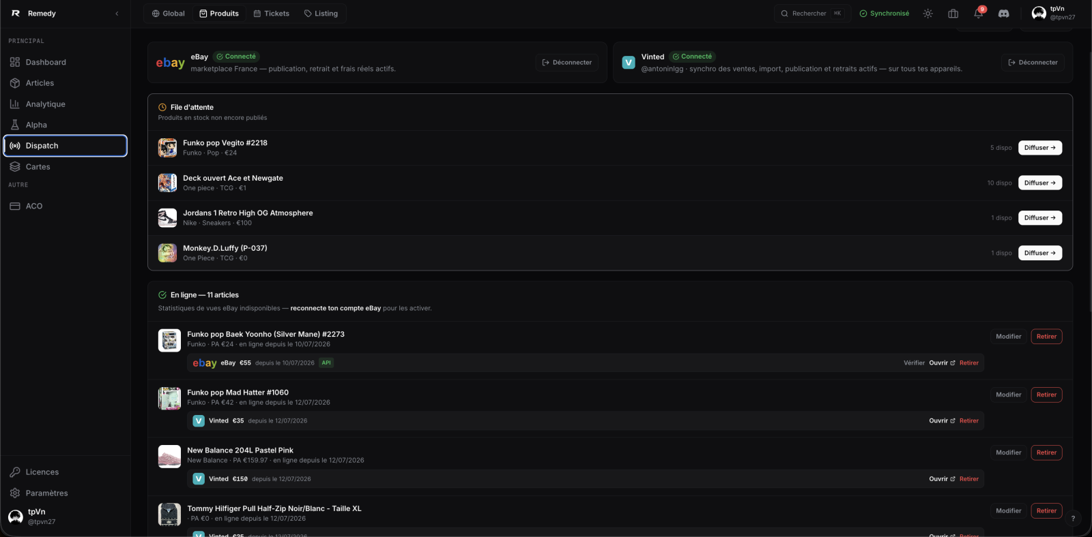This screenshot has width=1092, height=537.
Task: Modifier Funko pop Baek Yoonho listing
Action: pos(1009,337)
